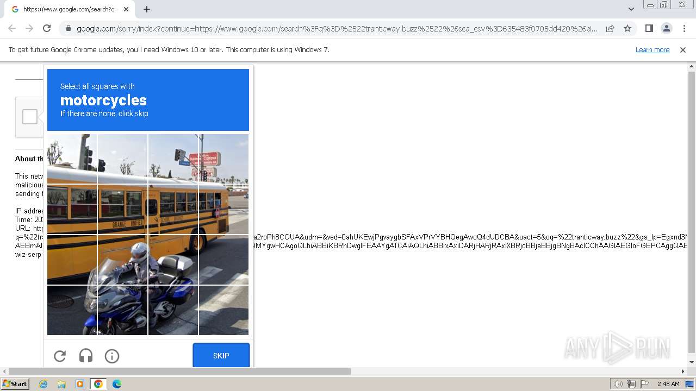The height and width of the screenshot is (391, 696).
Task: Click the address bar URL
Action: coord(337,29)
